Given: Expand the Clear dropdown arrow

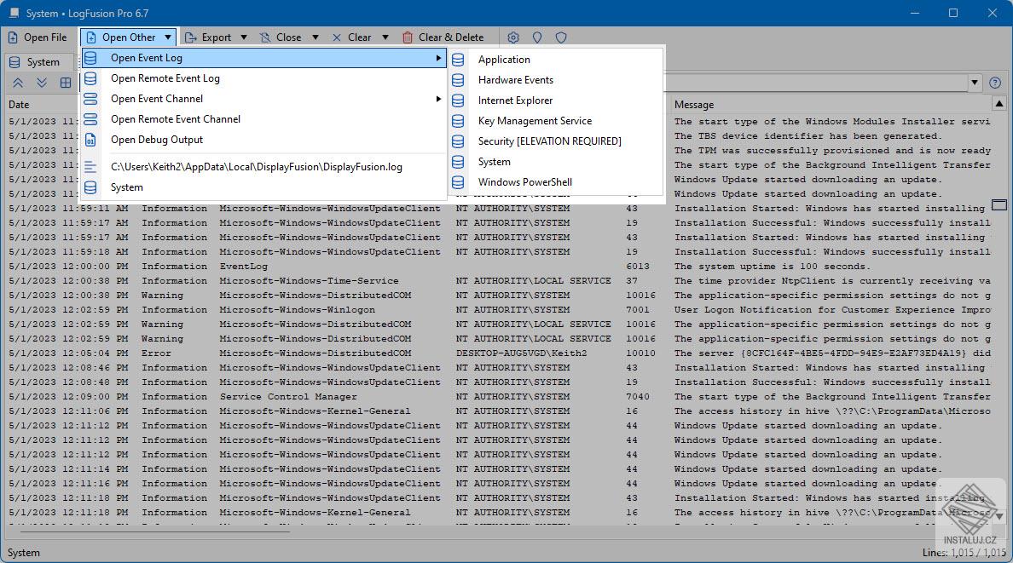Looking at the screenshot, I should (385, 37).
